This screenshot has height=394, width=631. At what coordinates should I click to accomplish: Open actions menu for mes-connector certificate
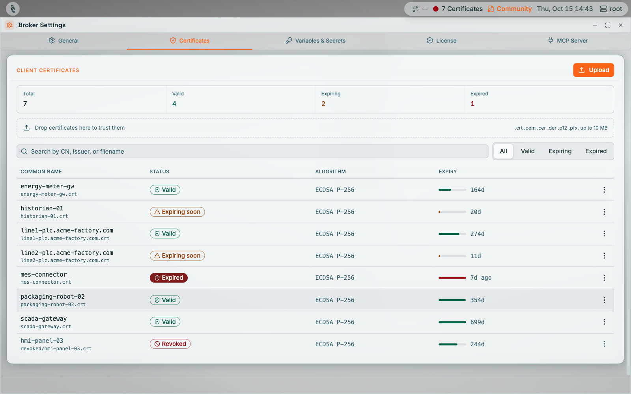click(x=604, y=278)
